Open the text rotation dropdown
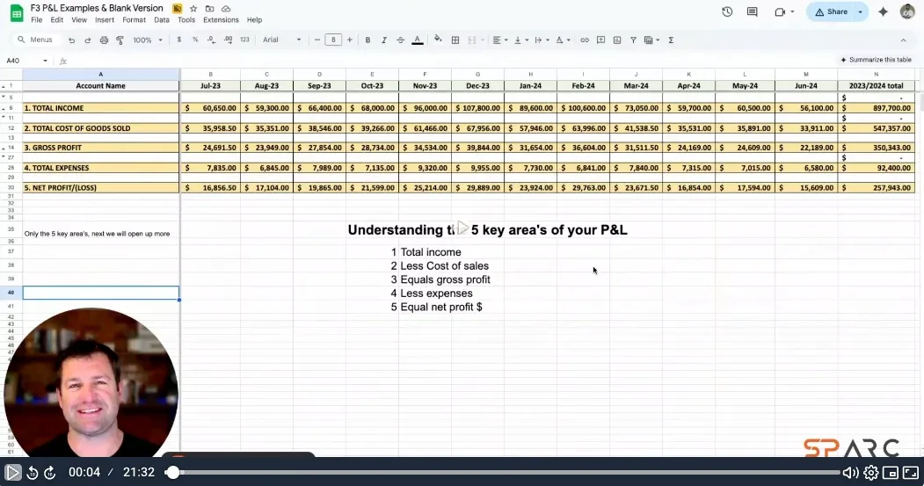924x486 pixels. [x=563, y=40]
